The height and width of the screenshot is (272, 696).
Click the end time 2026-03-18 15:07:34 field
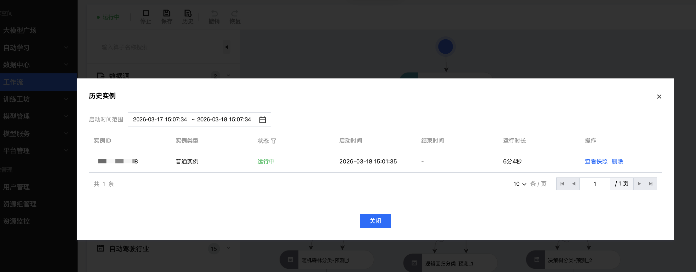tap(224, 120)
